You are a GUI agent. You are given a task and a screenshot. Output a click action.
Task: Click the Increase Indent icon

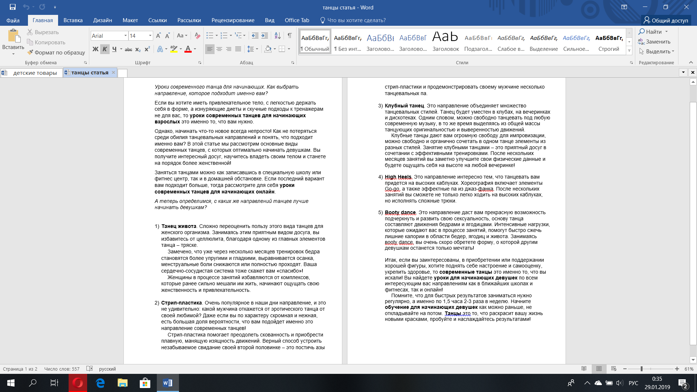click(x=265, y=36)
